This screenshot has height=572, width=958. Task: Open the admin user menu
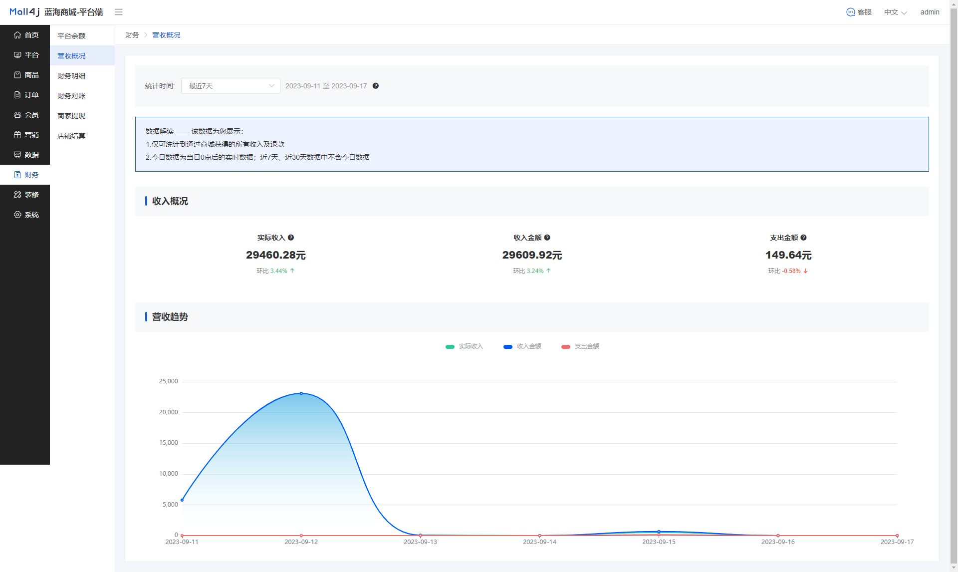click(930, 12)
